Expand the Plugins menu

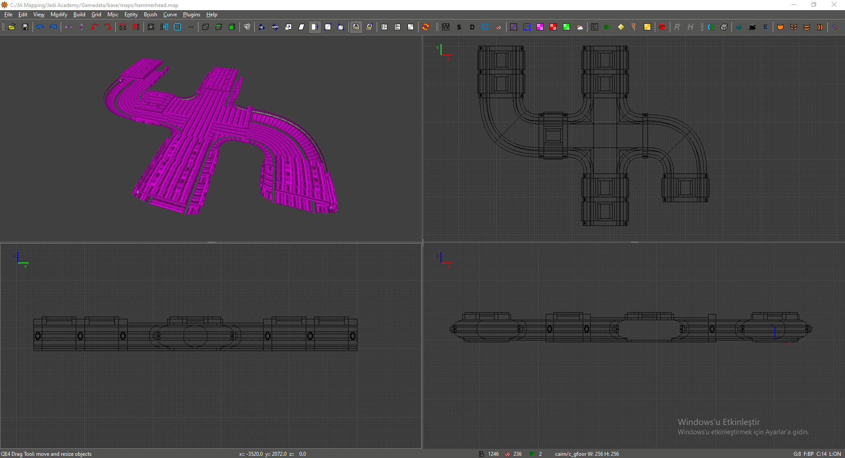click(x=191, y=15)
